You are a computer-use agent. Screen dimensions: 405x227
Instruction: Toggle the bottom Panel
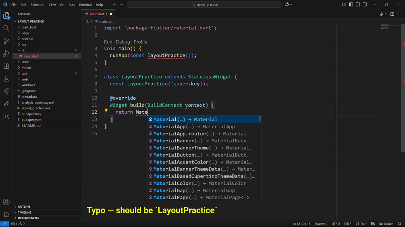pyautogui.click(x=358, y=4)
